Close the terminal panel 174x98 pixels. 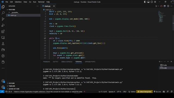click(171, 62)
